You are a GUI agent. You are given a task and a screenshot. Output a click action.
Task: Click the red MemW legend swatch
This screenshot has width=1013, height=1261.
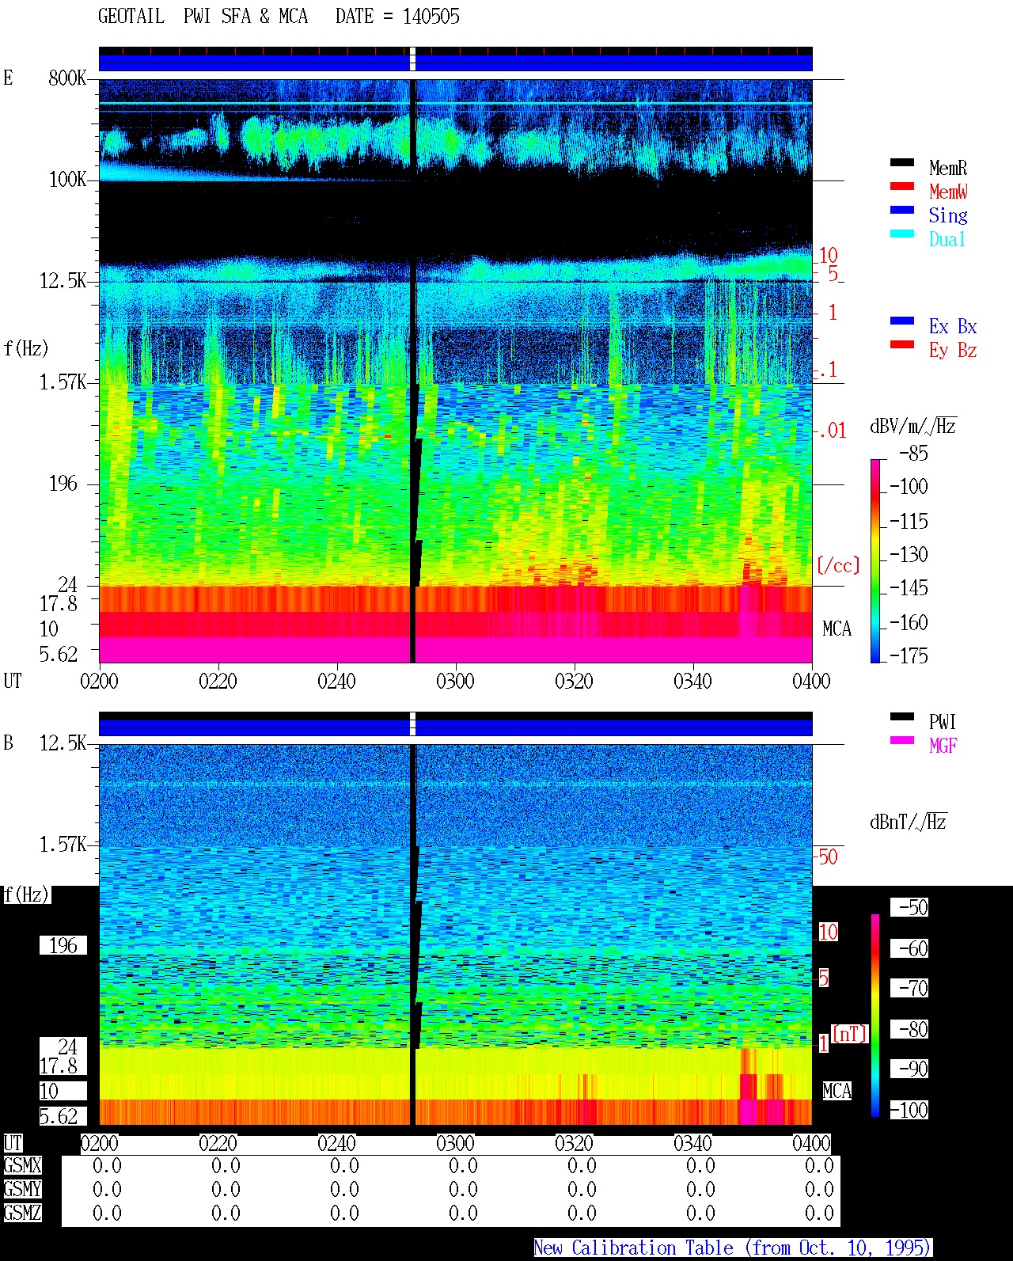901,186
